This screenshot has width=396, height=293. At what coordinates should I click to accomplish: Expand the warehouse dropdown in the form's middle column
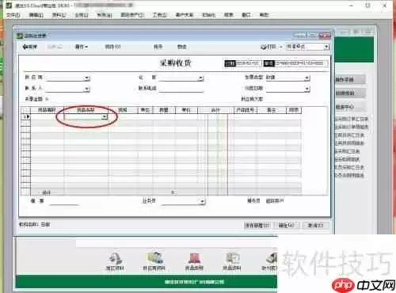(200, 78)
